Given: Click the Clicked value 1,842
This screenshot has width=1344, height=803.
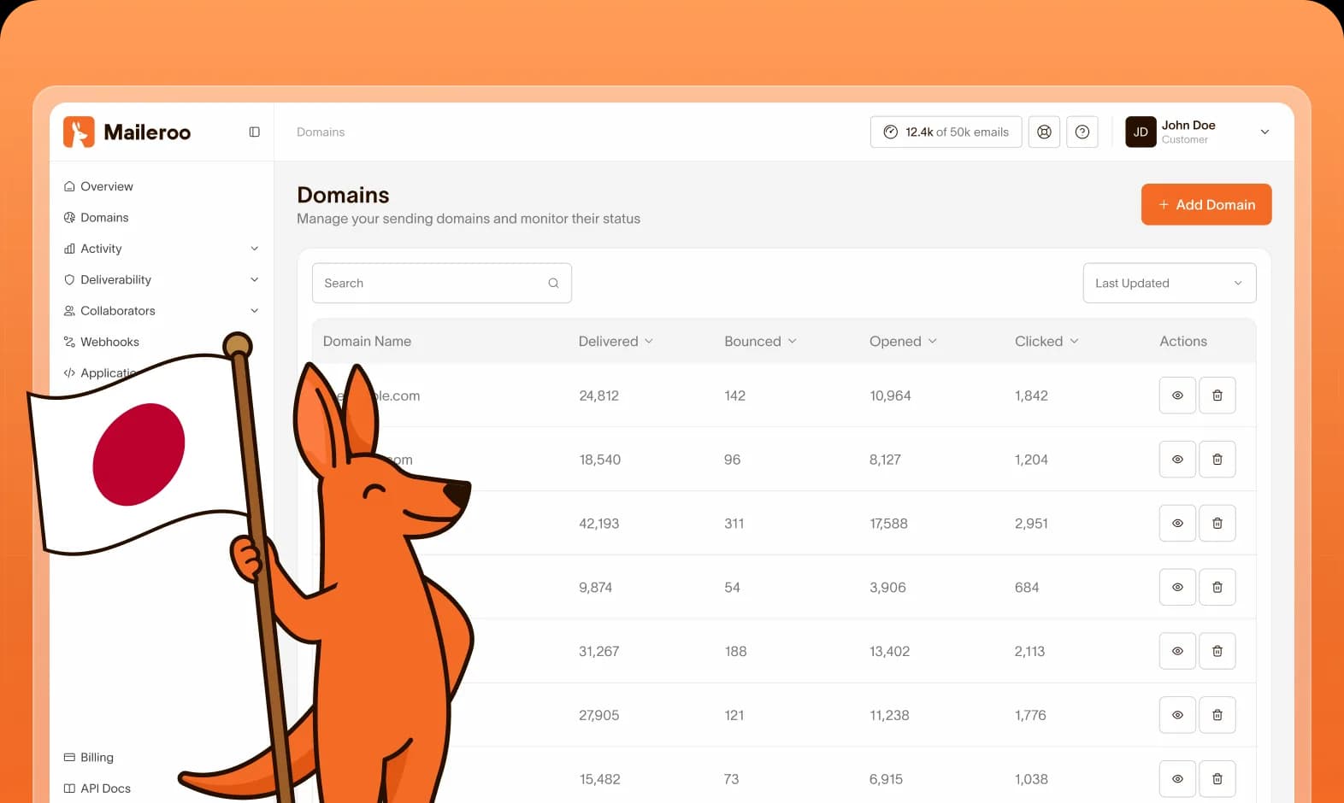Looking at the screenshot, I should [x=1031, y=396].
